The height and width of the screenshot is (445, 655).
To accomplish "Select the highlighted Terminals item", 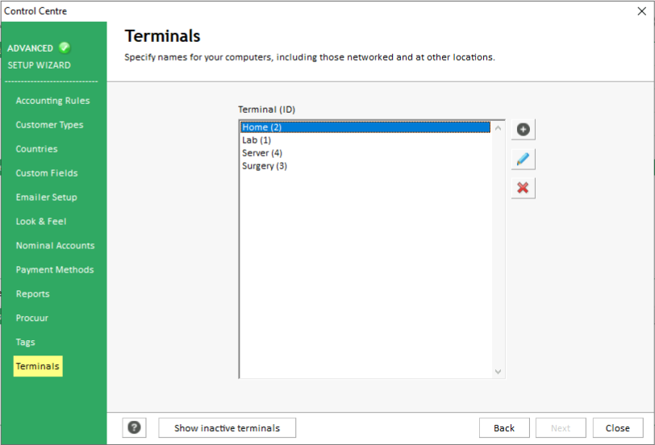I will pyautogui.click(x=38, y=366).
